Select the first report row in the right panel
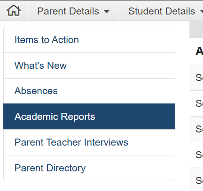The width and height of the screenshot is (203, 191). [x=196, y=78]
